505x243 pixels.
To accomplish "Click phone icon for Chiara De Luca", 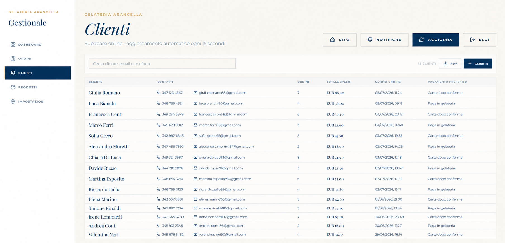I will click(x=159, y=157).
